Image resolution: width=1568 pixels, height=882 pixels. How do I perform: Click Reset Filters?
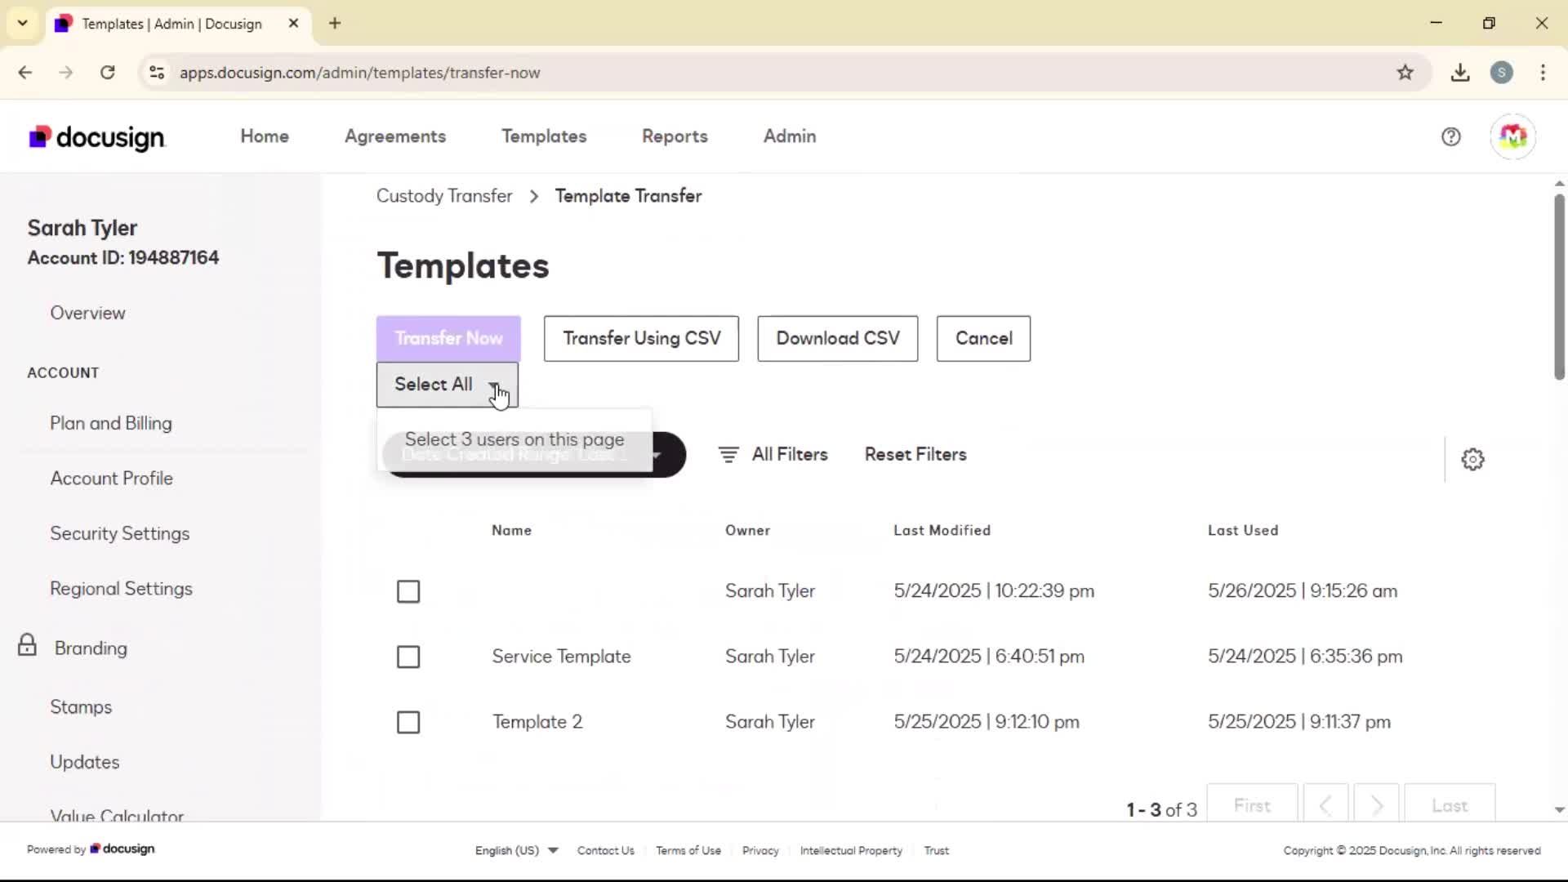pos(915,454)
